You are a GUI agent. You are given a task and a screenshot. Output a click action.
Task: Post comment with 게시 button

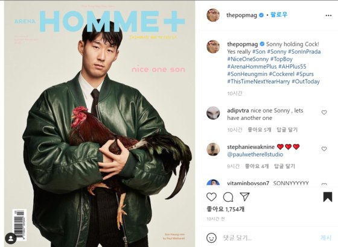[x=326, y=237]
